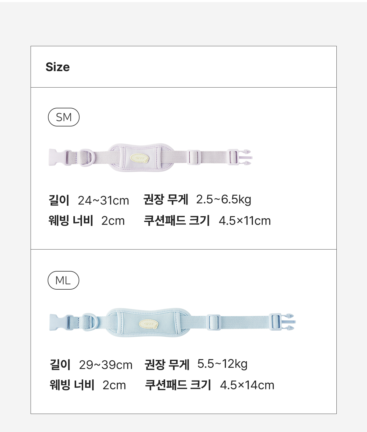Click the pronged buckle clip on purple collar
Screen dimensions: 367x432
click(x=245, y=157)
